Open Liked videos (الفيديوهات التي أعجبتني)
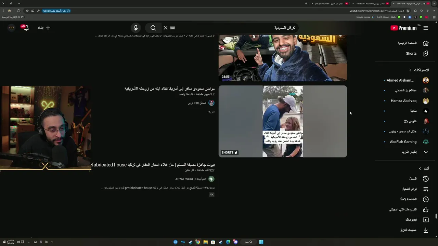The height and width of the screenshot is (246, 438). tap(405, 209)
